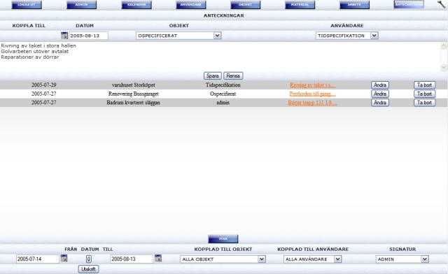Click Ändra for varuhuset Storköpet row
The width and height of the screenshot is (448, 274).
(380, 85)
